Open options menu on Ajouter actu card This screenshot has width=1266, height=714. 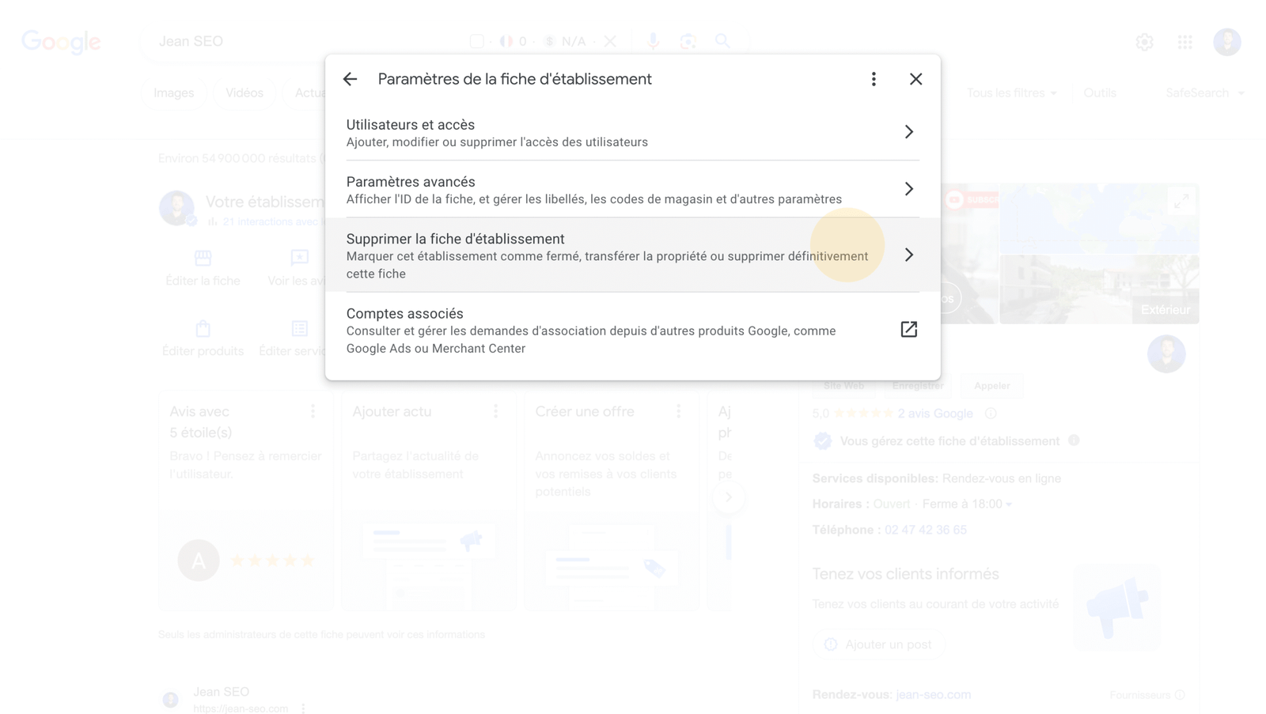tap(496, 411)
